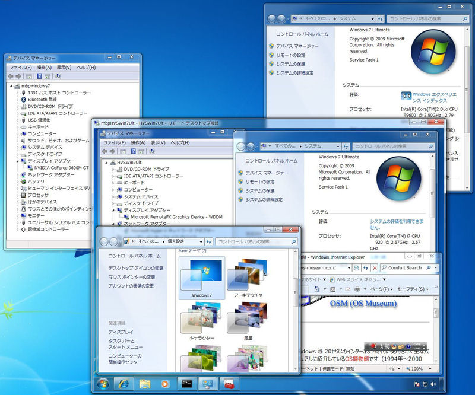
Task: Click システムの詳細設定 in the remote System window
Action: (264, 199)
